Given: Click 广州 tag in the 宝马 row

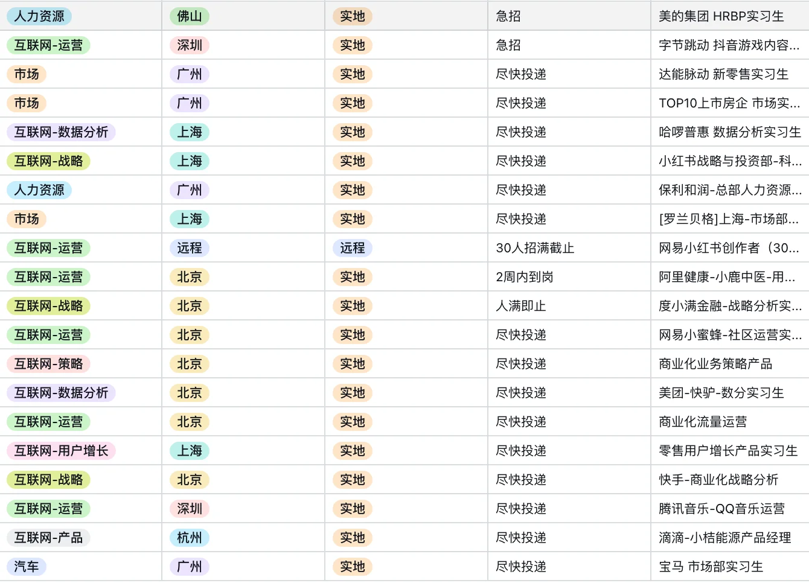Looking at the screenshot, I should (190, 567).
